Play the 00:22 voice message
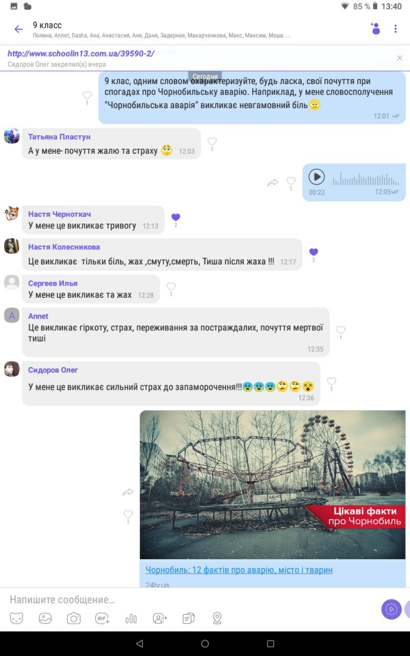The image size is (410, 656). point(317,177)
